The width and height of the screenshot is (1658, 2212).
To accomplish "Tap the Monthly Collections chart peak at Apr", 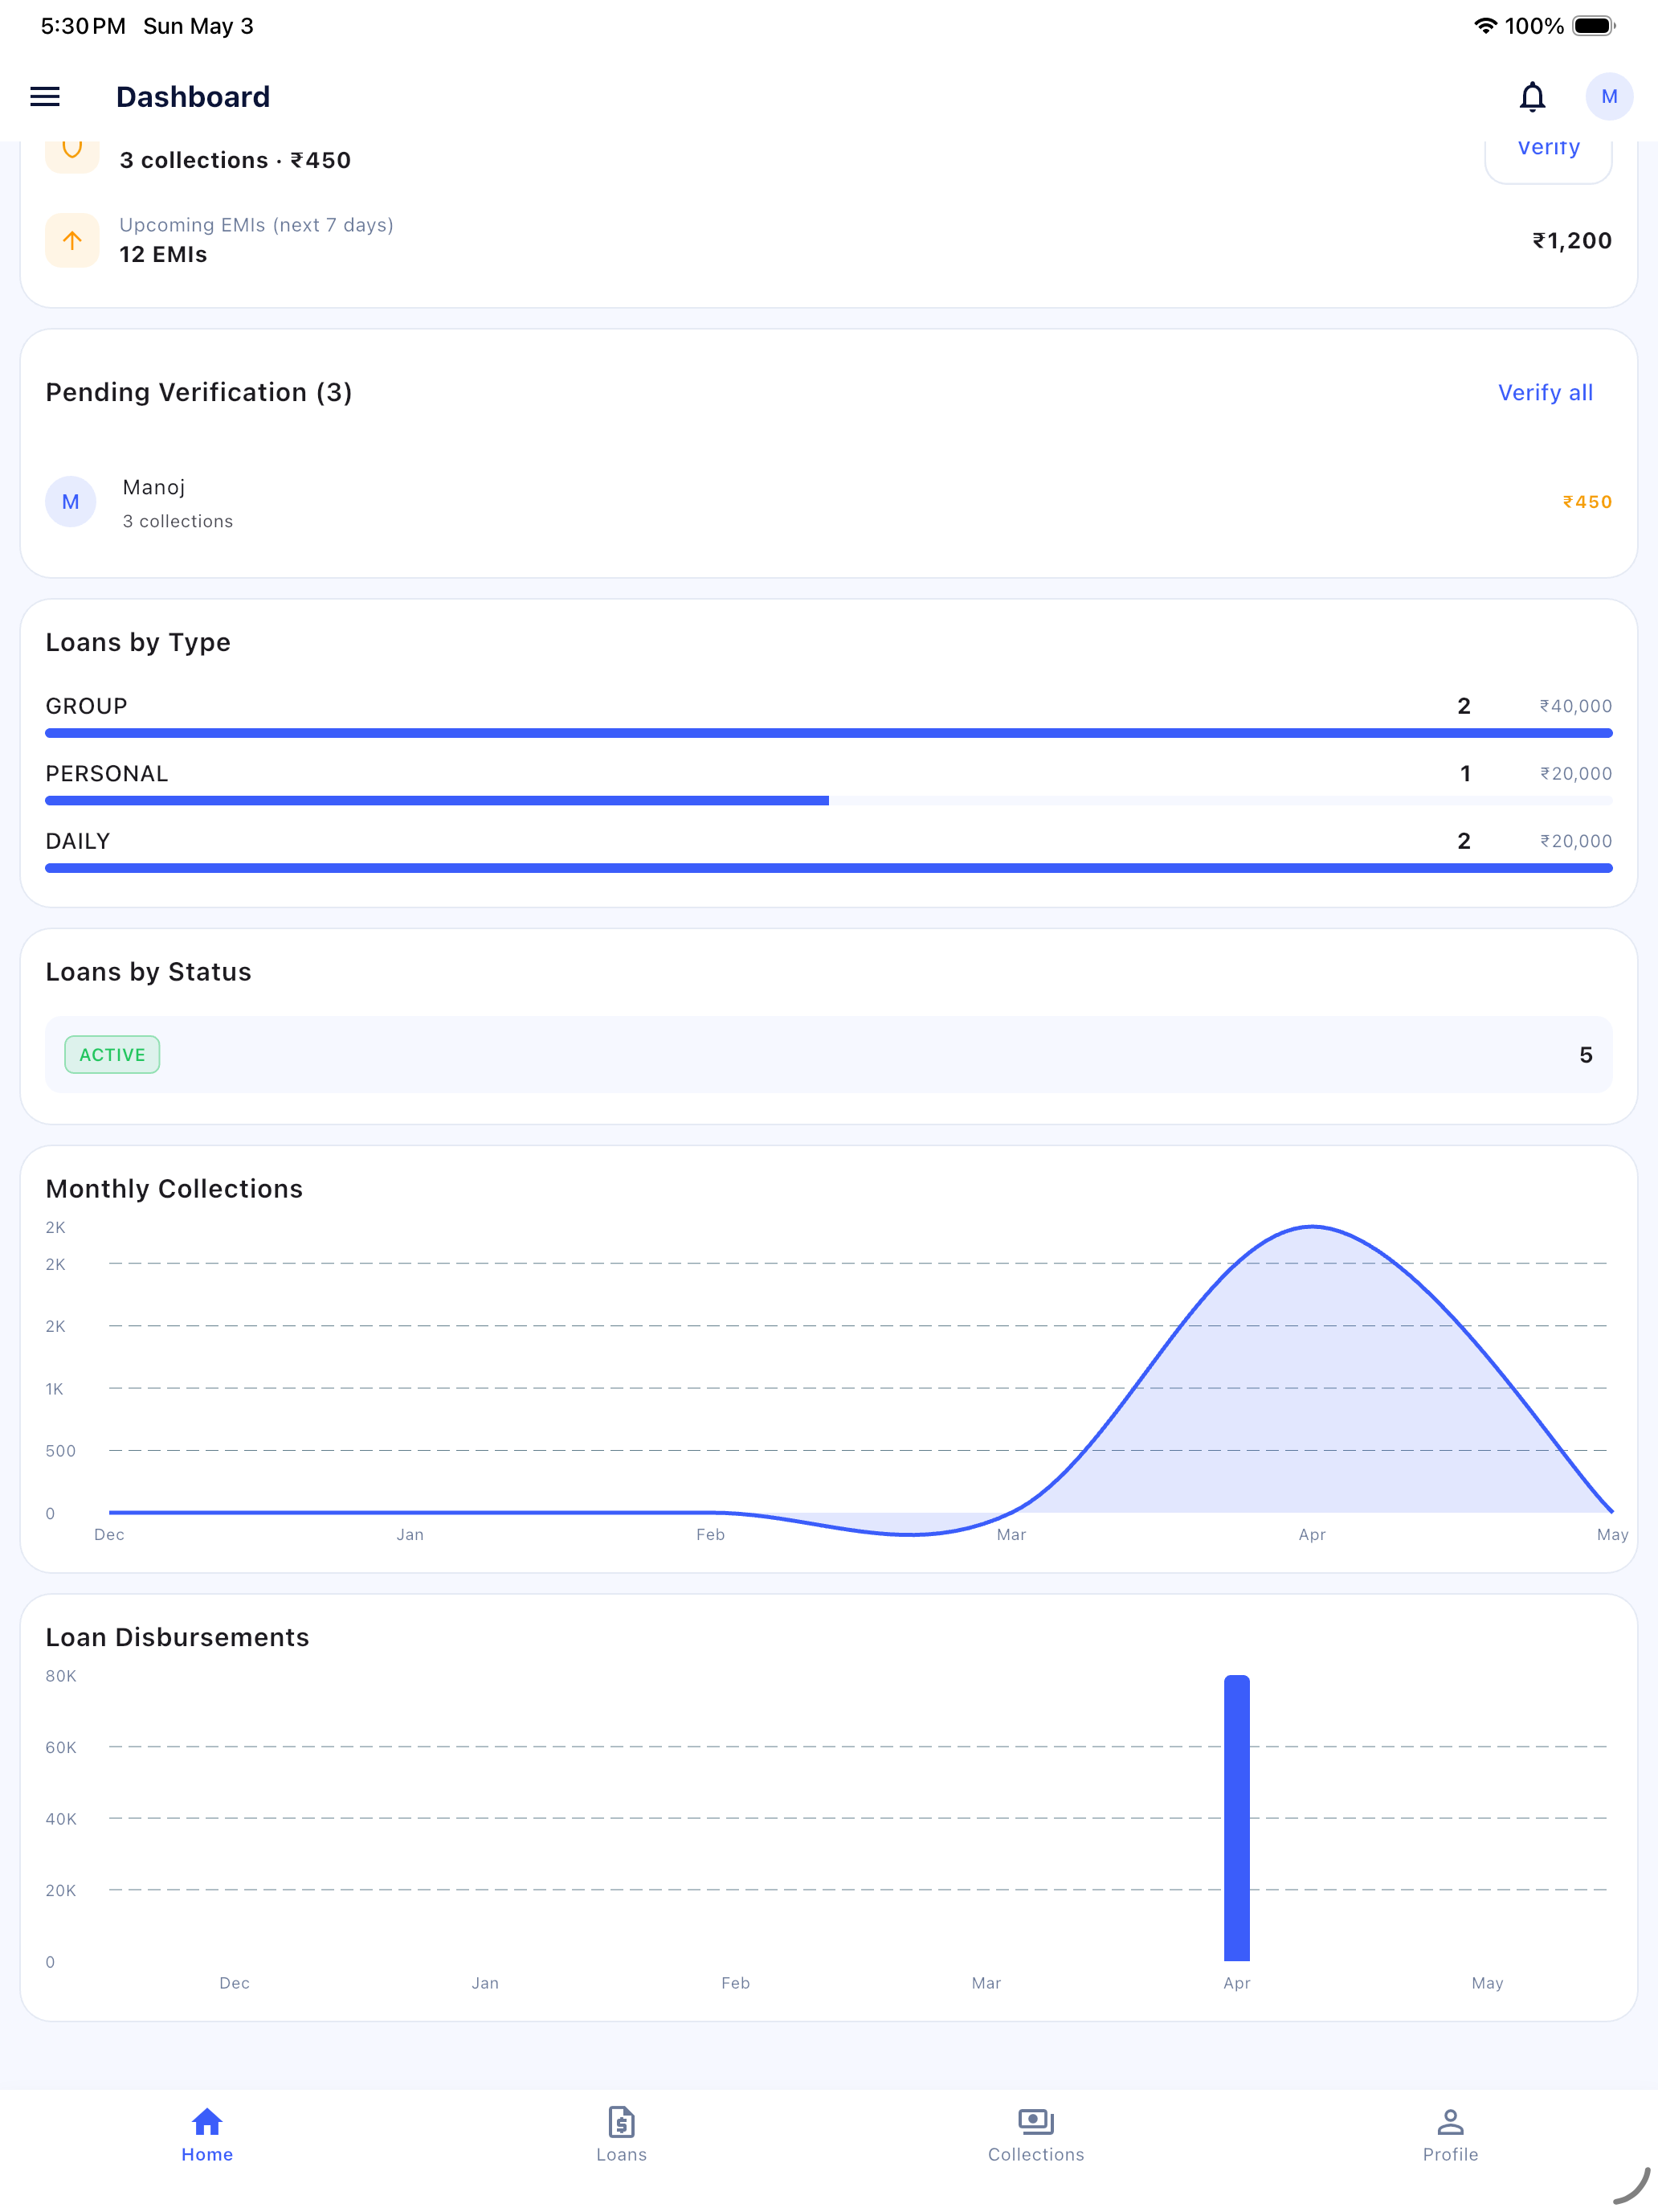I will pos(1311,1227).
